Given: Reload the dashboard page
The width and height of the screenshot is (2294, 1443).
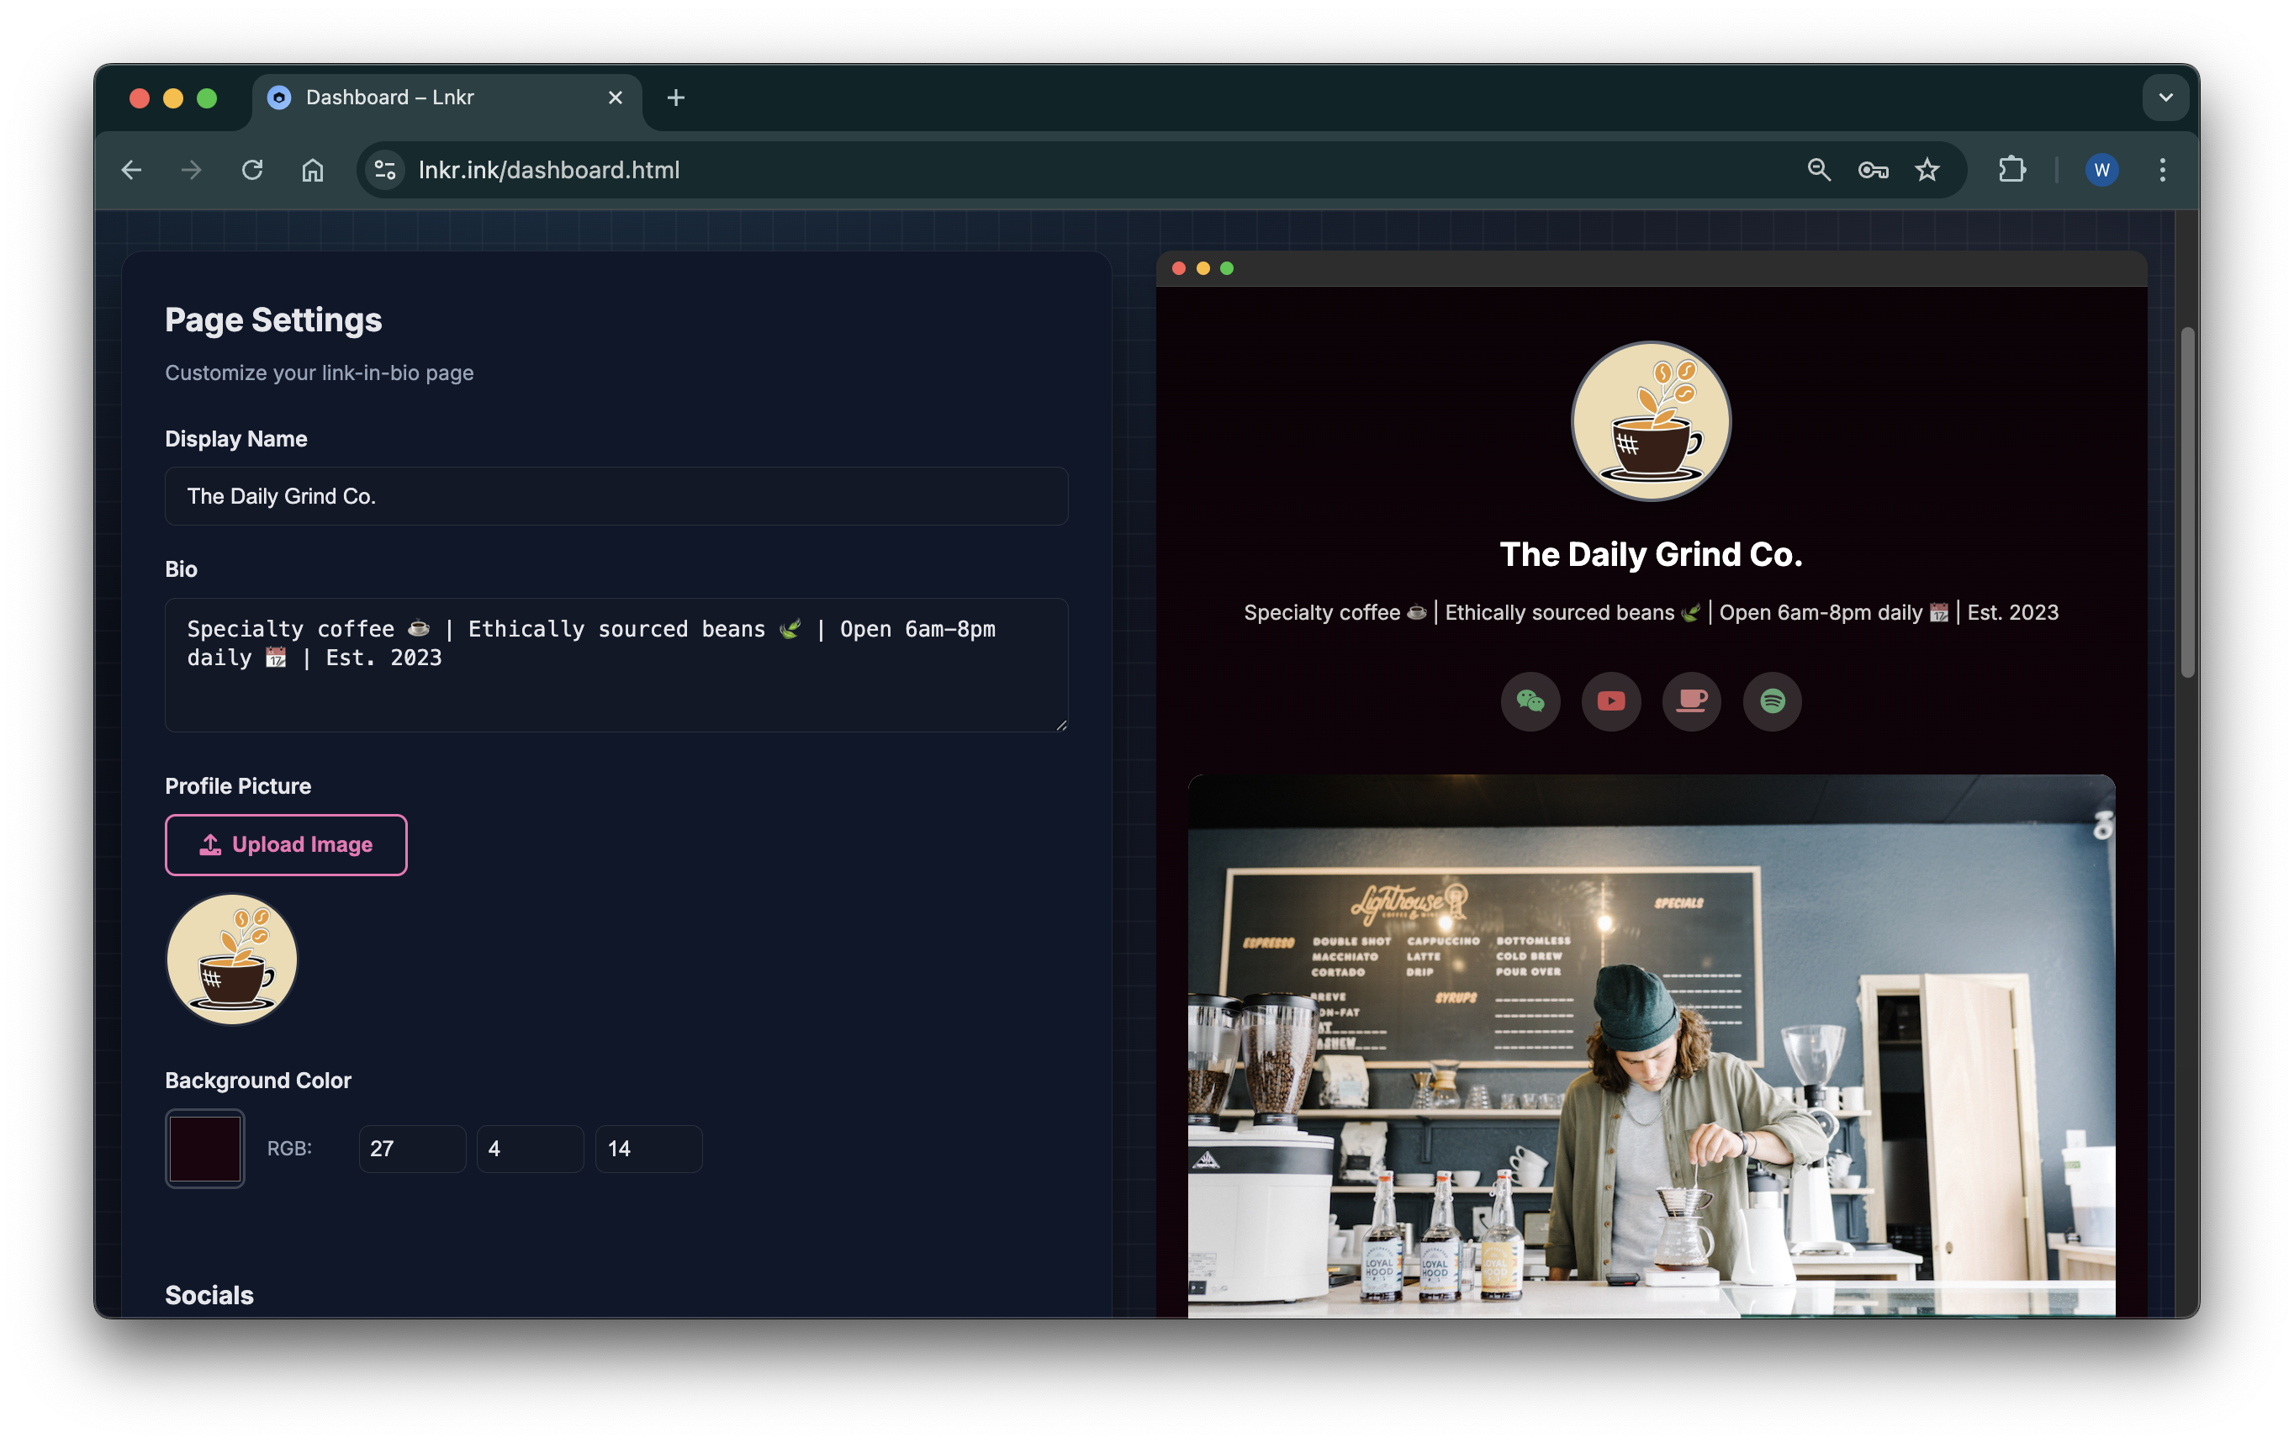Looking at the screenshot, I should tap(251, 170).
